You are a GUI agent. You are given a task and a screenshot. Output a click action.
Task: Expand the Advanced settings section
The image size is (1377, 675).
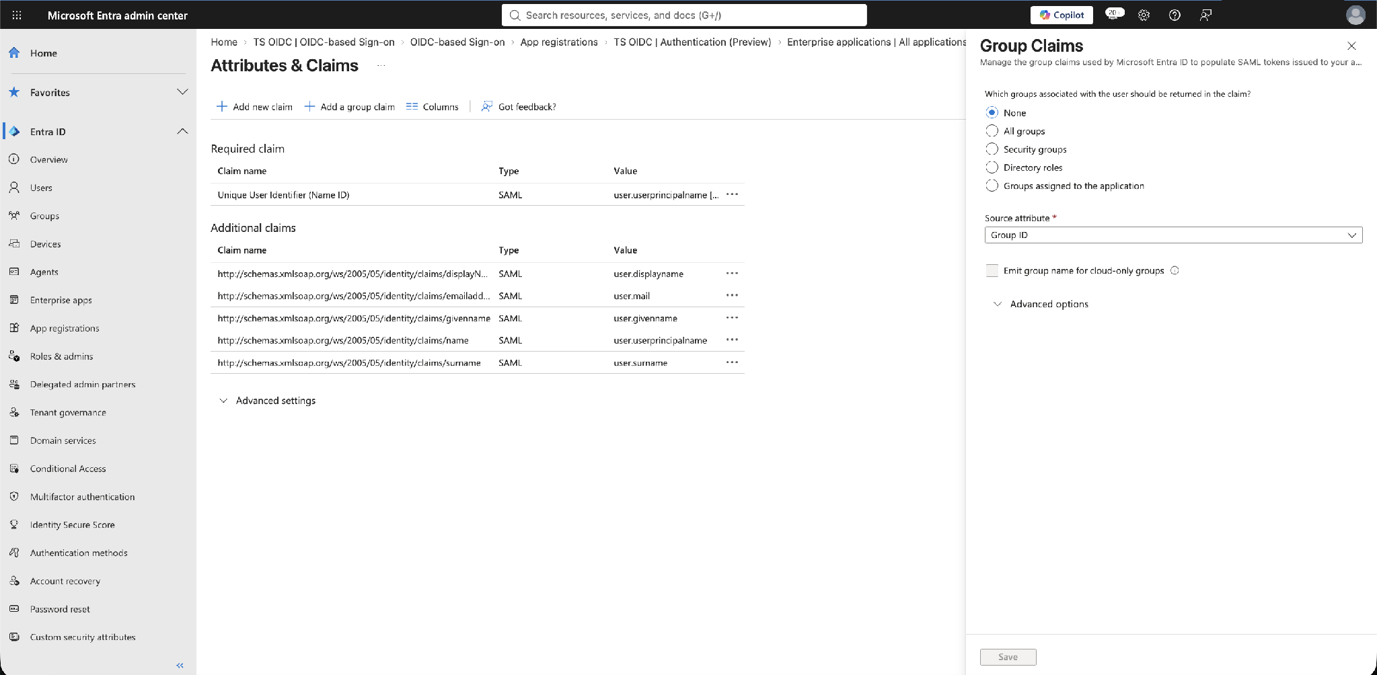tap(268, 401)
